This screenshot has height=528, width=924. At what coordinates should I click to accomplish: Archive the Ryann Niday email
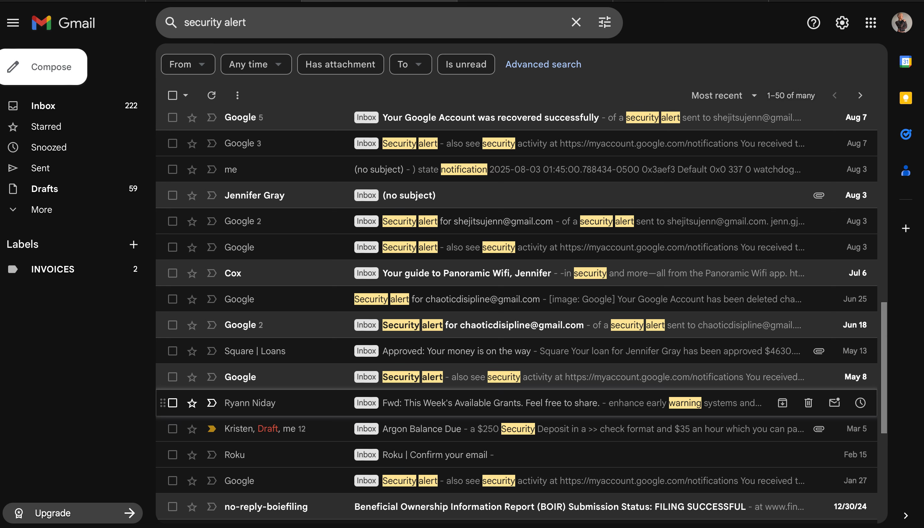pyautogui.click(x=783, y=402)
